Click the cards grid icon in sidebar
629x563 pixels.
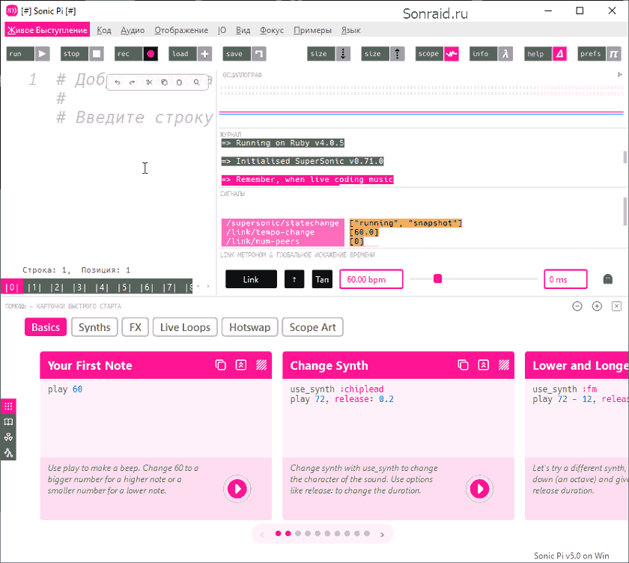tap(8, 407)
